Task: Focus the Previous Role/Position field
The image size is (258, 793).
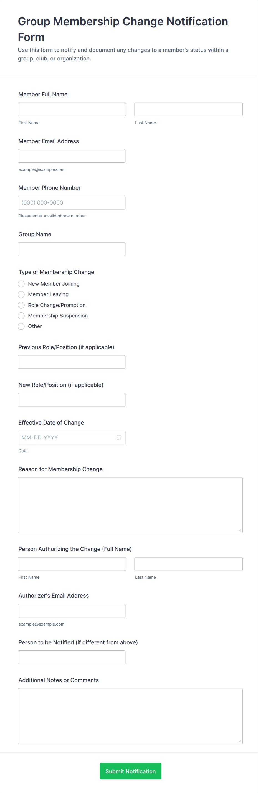Action: [71, 362]
